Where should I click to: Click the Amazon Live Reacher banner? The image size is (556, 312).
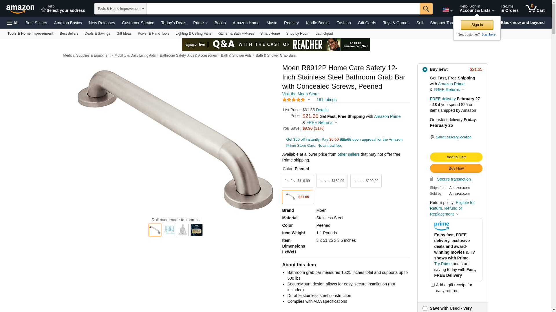[x=276, y=44]
